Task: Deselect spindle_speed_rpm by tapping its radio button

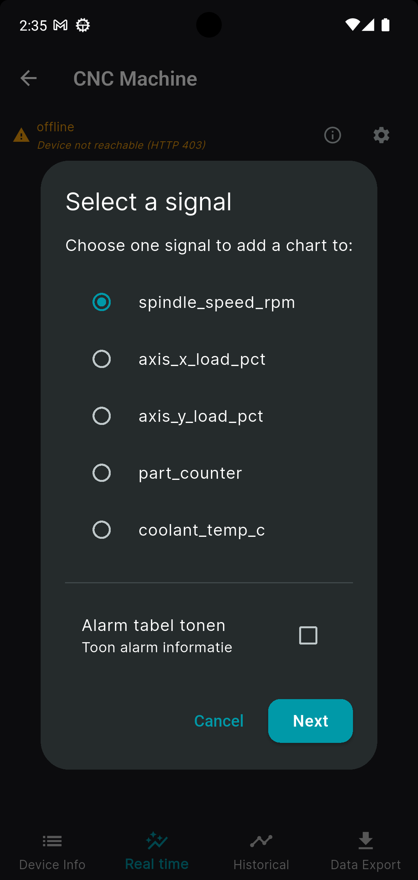Action: tap(101, 302)
